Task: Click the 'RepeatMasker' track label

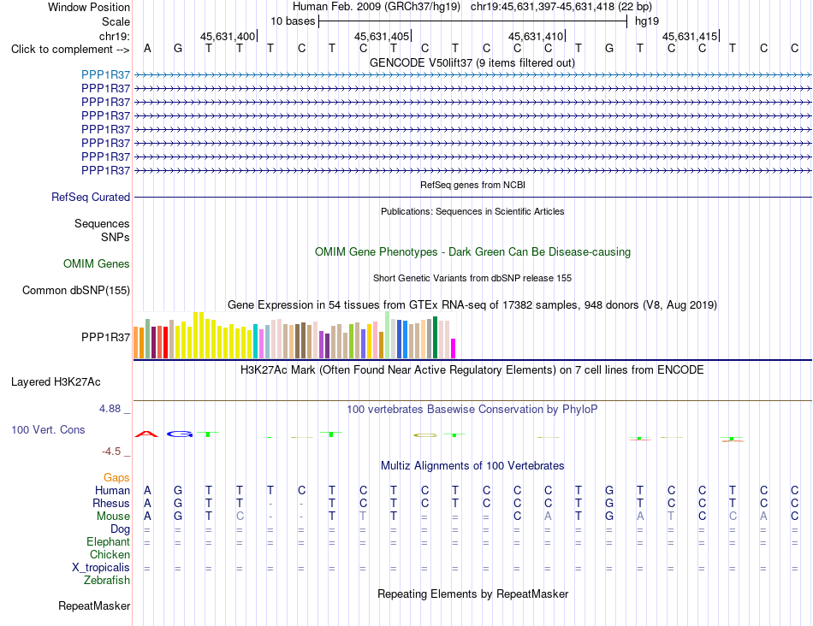Action: click(x=94, y=605)
